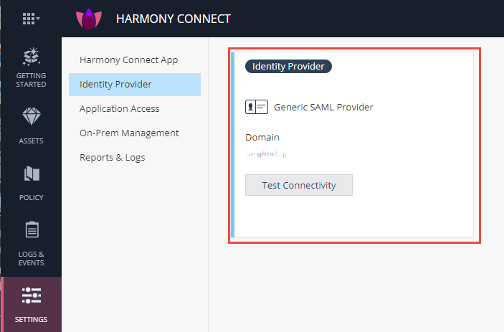Open the Harmony Connect App settings page

(128, 60)
